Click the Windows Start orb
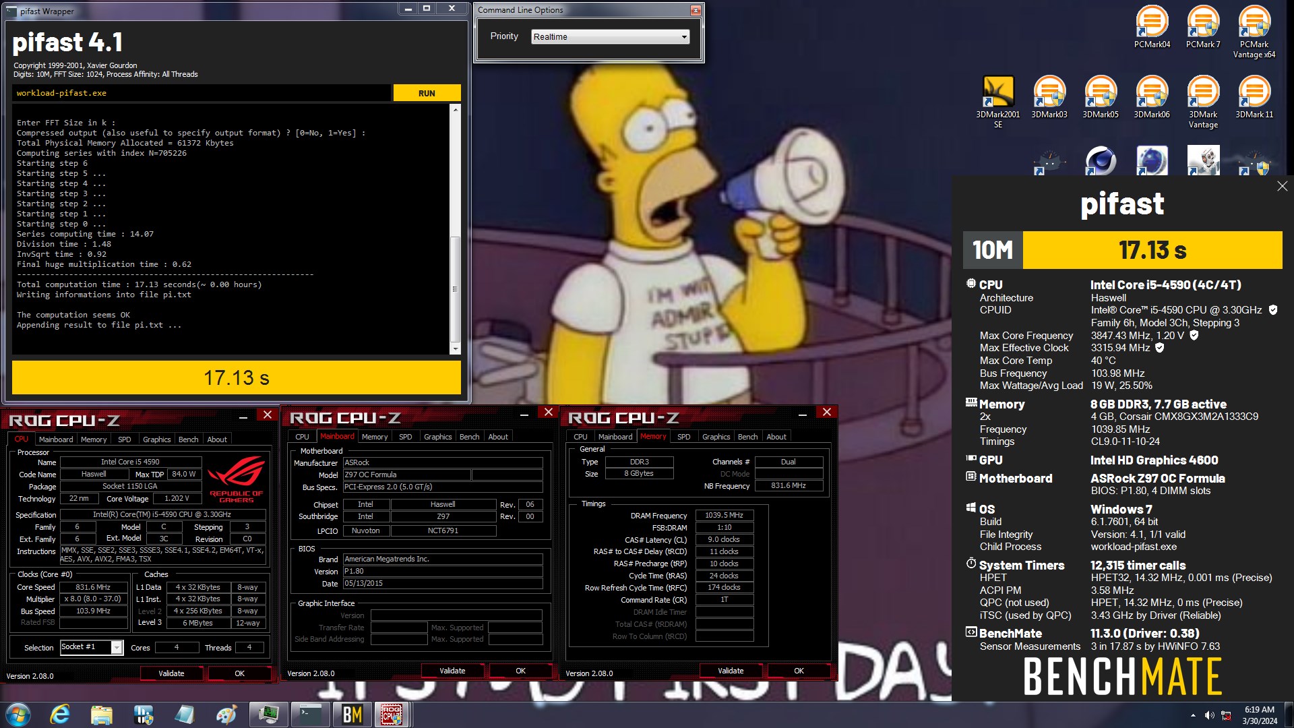 pos(18,715)
